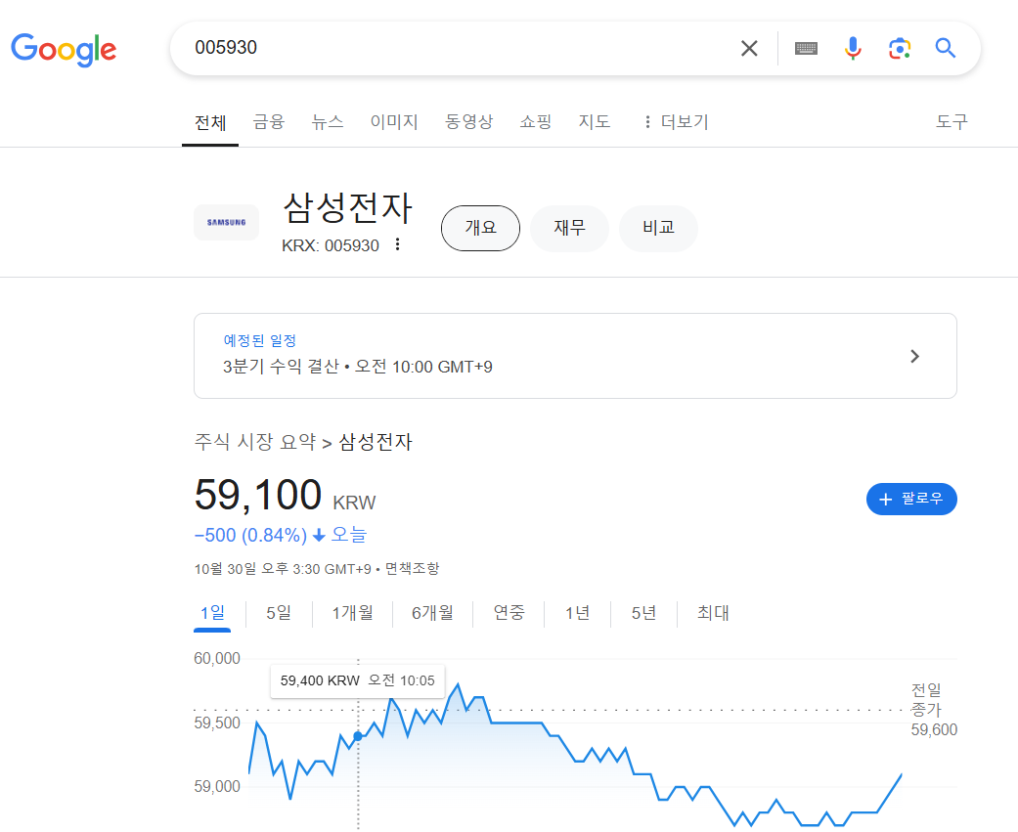Expand the upcoming events chevron arrow
The image size is (1018, 832).
point(914,356)
